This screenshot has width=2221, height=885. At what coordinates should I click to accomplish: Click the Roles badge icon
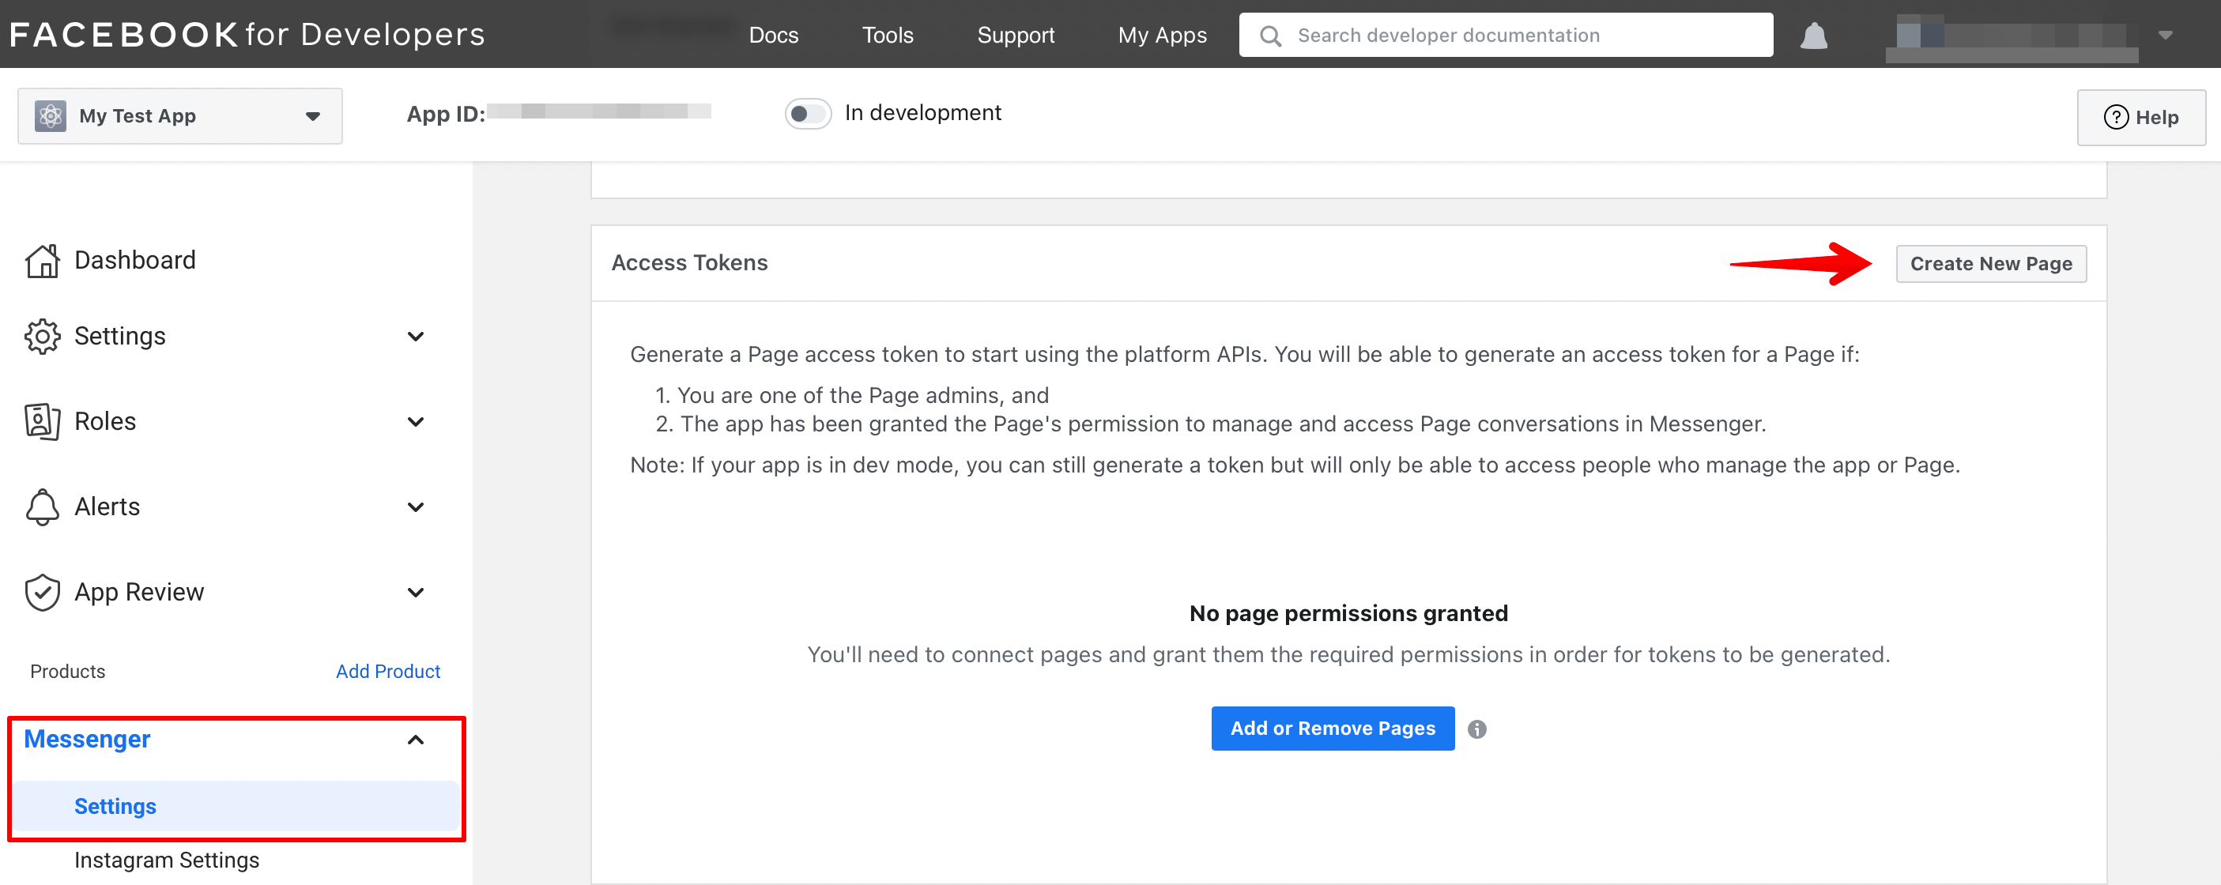tap(42, 421)
